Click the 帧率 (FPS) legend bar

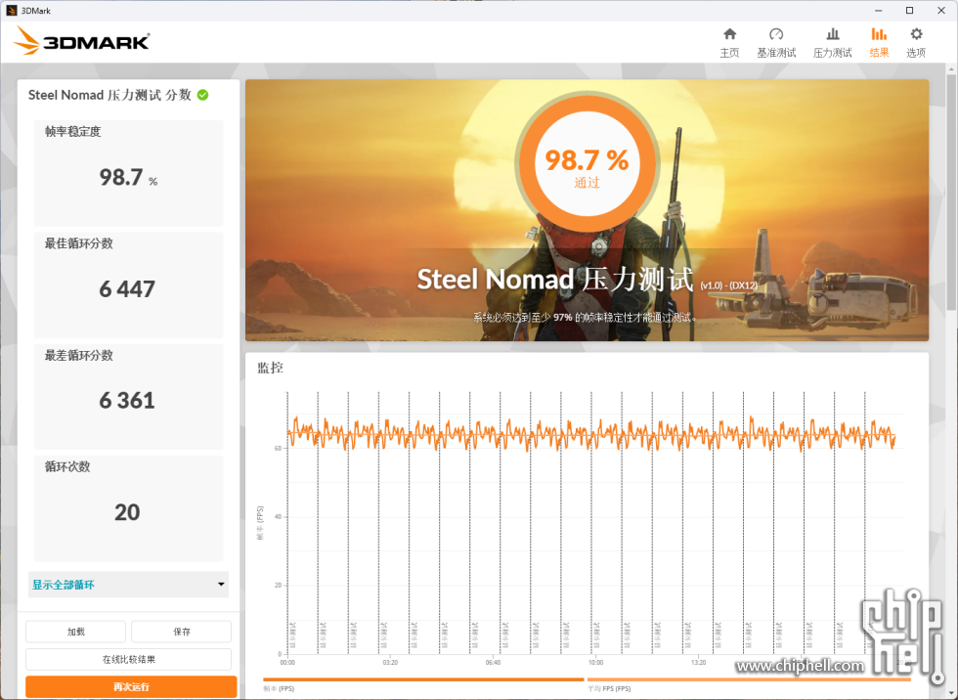[423, 679]
